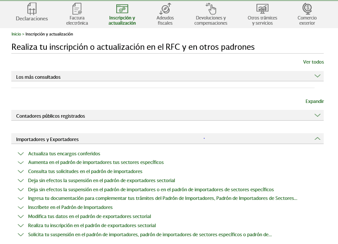
Task: Open the Otros trámites y servicios label
Action: click(263, 20)
